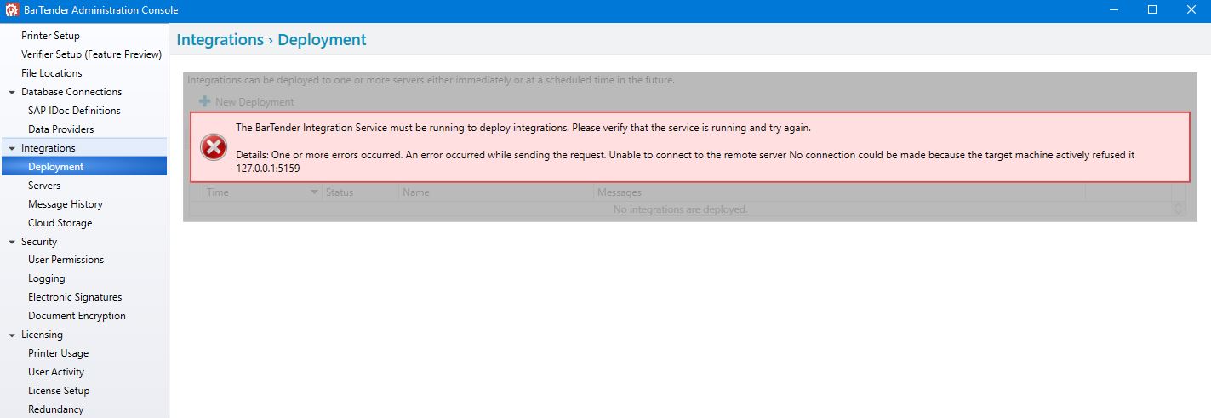Open Printer Setup in sidebar

[50, 36]
